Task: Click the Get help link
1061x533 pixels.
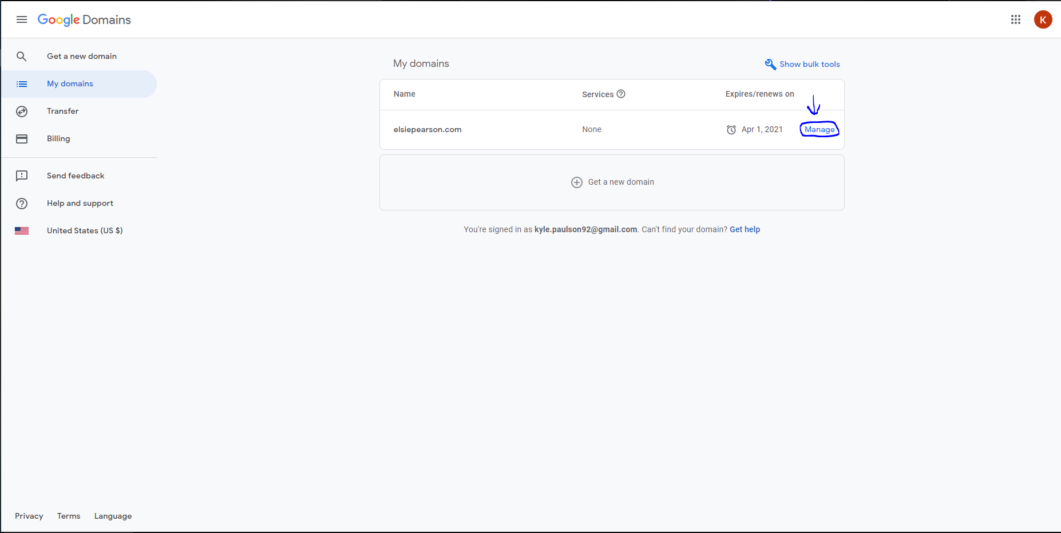Action: coord(745,229)
